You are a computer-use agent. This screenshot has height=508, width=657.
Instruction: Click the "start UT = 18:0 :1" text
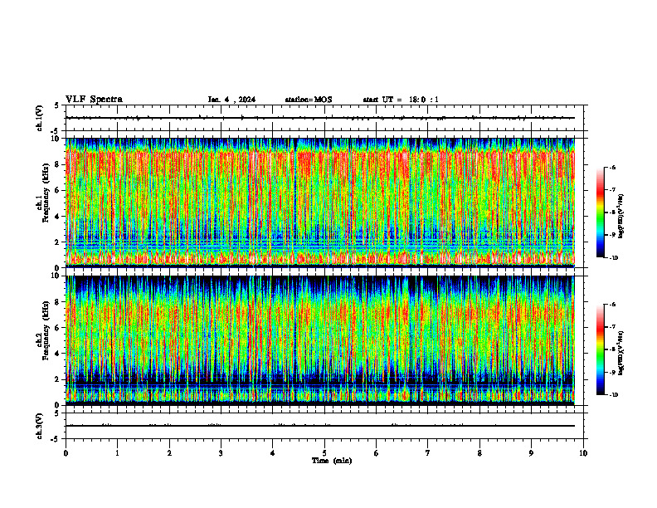[401, 100]
